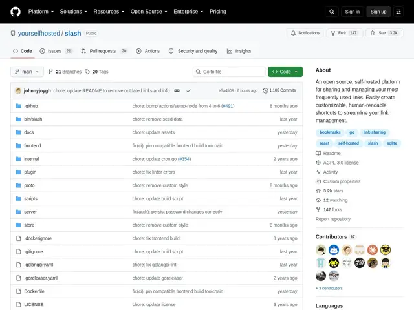Click the johnnyjoygh avatar in the commit row
Viewport: 414px width, 310px height.
coord(18,90)
